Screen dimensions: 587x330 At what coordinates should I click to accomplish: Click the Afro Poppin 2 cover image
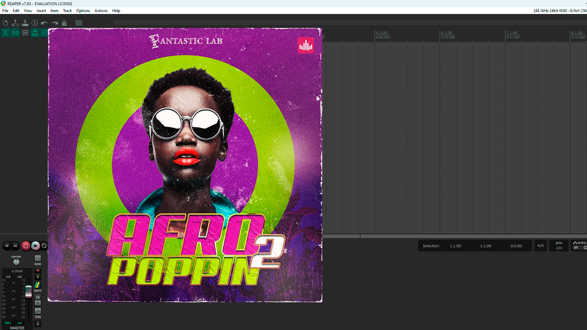(x=185, y=165)
